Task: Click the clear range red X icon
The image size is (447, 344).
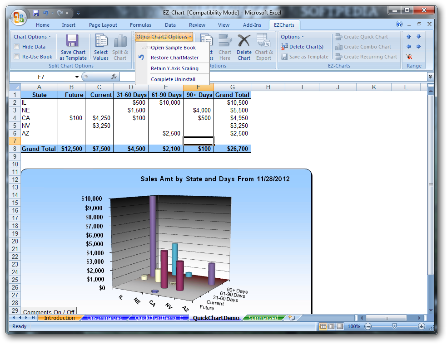Action: pyautogui.click(x=409, y=57)
